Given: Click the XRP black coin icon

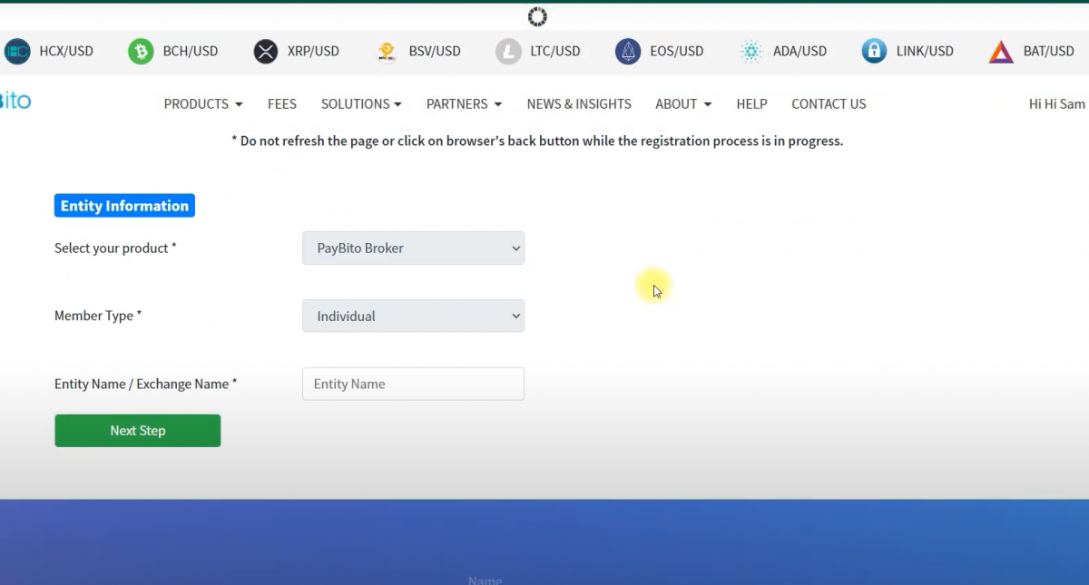Looking at the screenshot, I should 265,52.
